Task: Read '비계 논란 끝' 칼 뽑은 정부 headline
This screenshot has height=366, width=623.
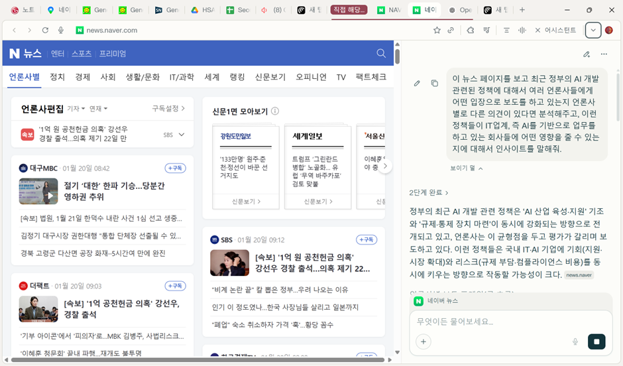Action: pos(280,290)
